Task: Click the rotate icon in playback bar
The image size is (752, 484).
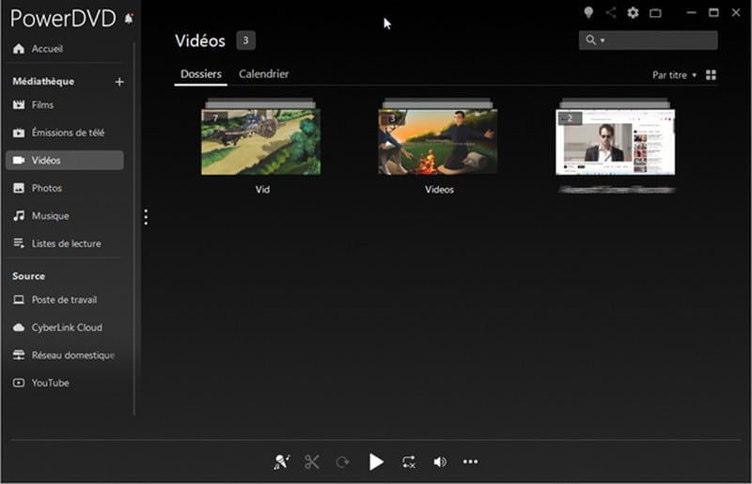Action: click(342, 462)
